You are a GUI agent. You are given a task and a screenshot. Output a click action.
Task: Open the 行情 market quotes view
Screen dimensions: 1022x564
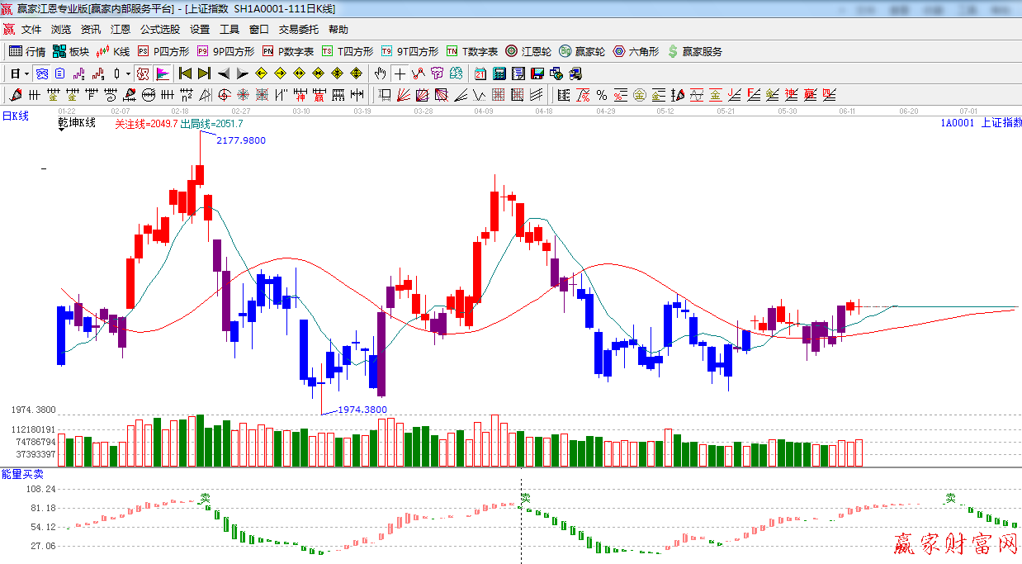click(x=27, y=51)
